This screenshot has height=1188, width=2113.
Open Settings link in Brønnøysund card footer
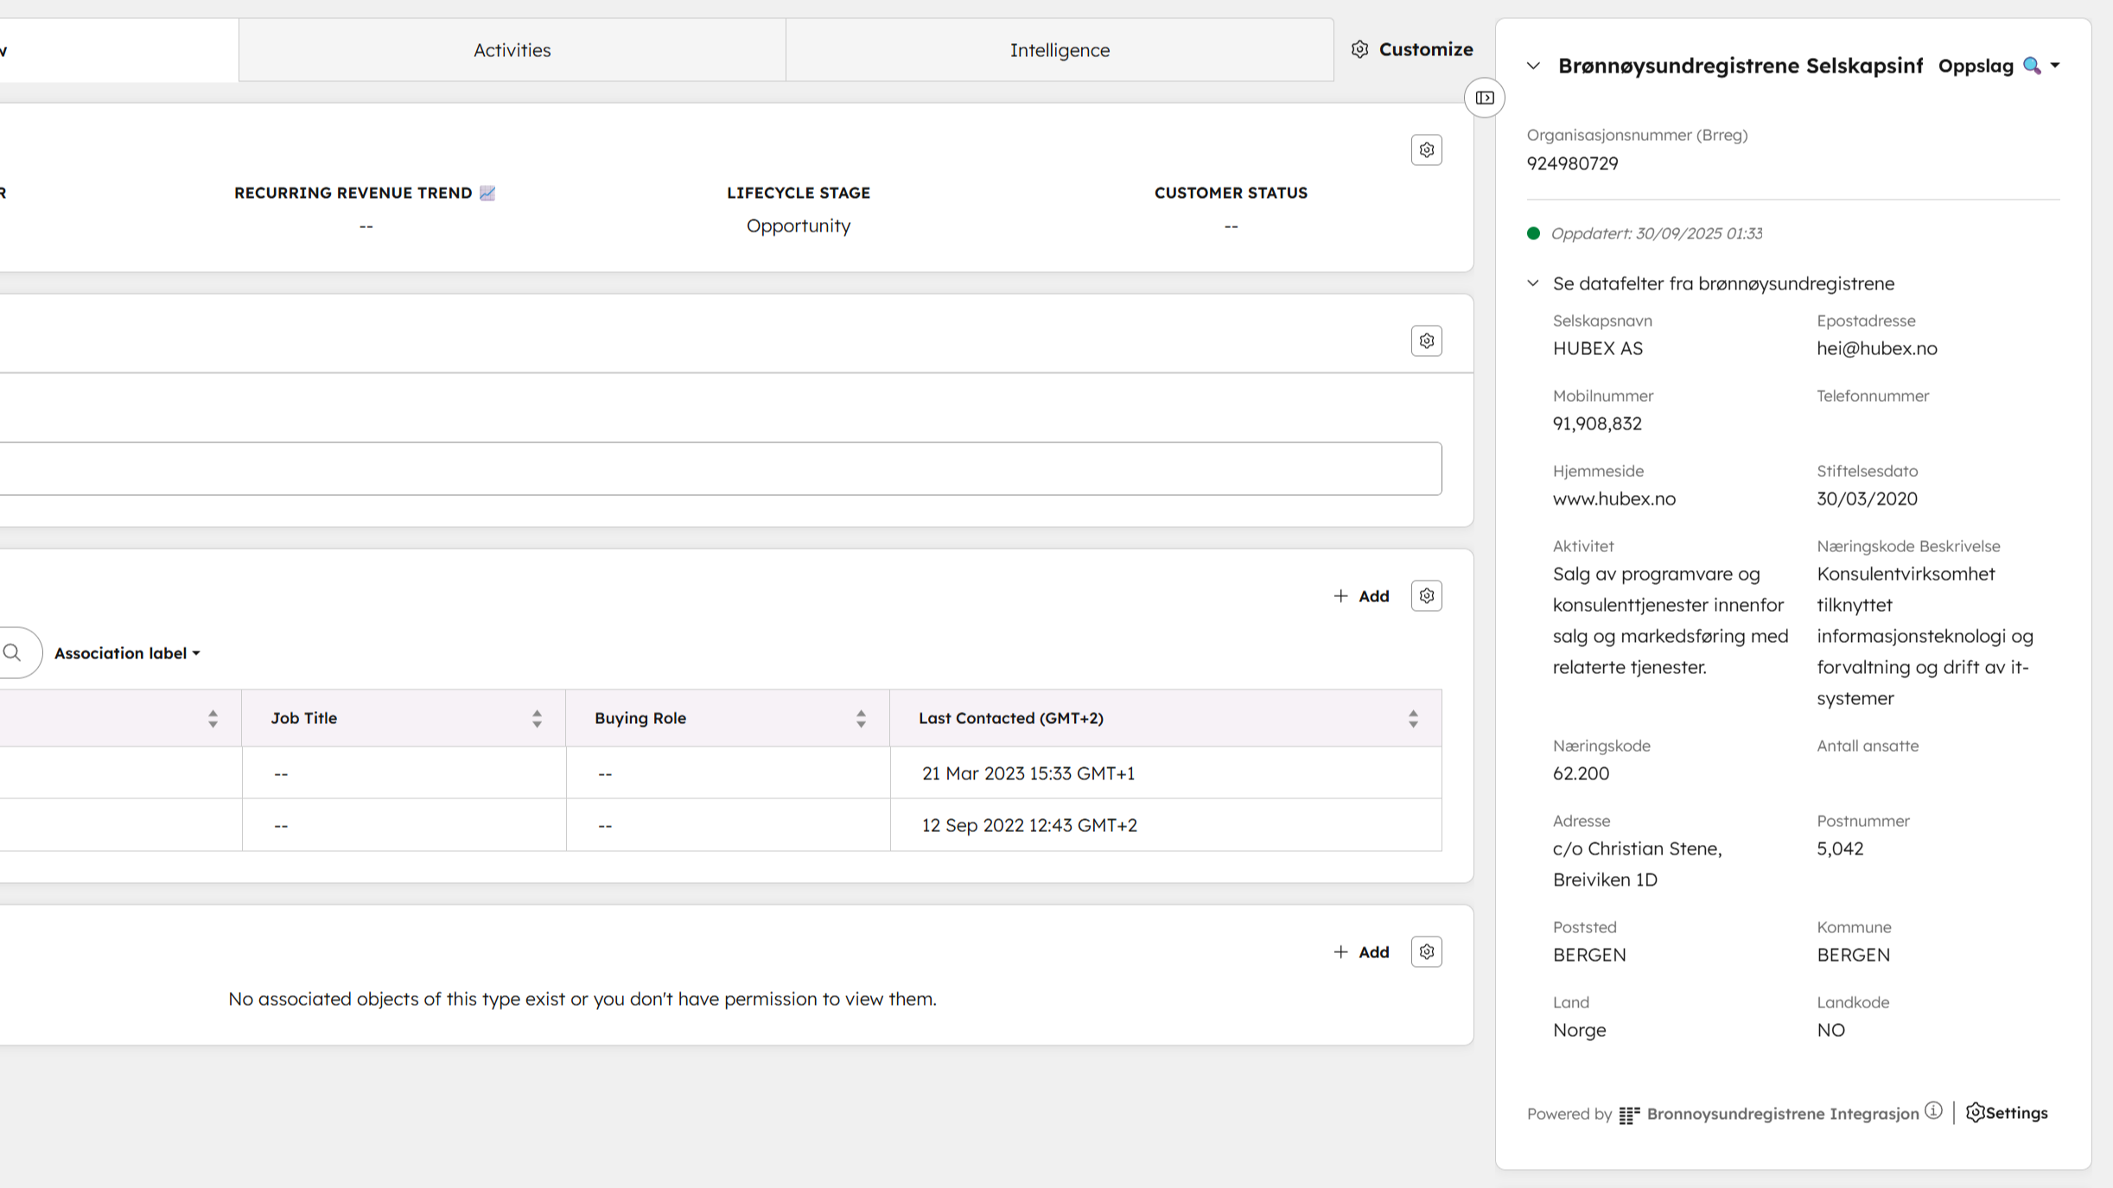(2007, 1113)
